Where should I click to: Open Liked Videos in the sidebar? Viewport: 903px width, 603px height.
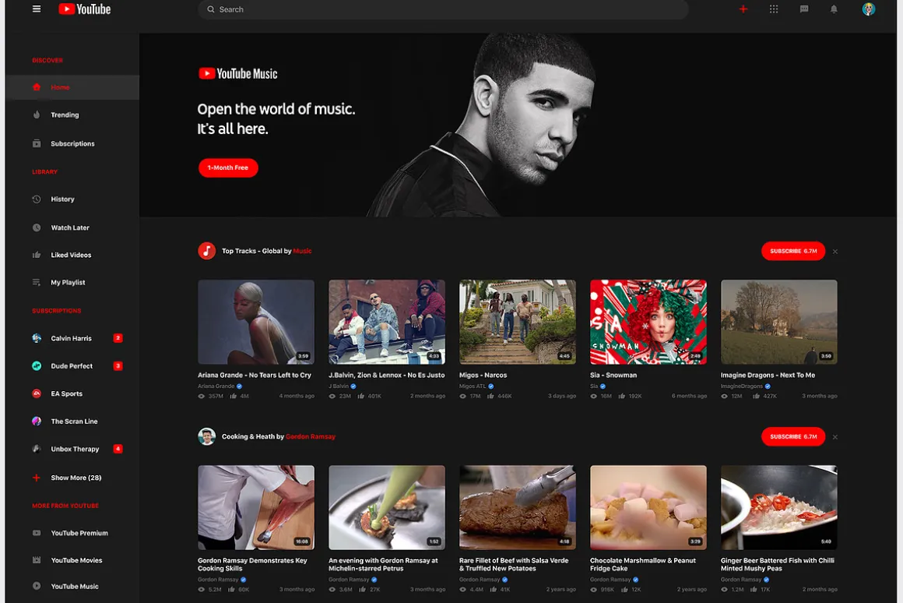[x=72, y=255]
